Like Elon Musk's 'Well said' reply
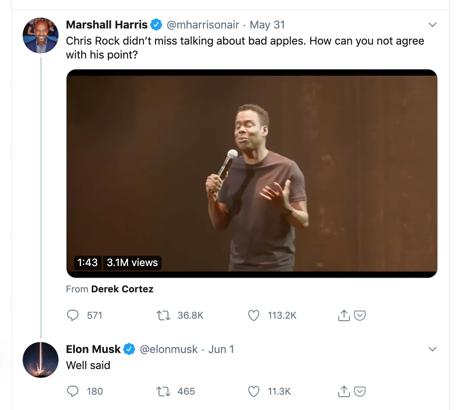 (x=254, y=391)
